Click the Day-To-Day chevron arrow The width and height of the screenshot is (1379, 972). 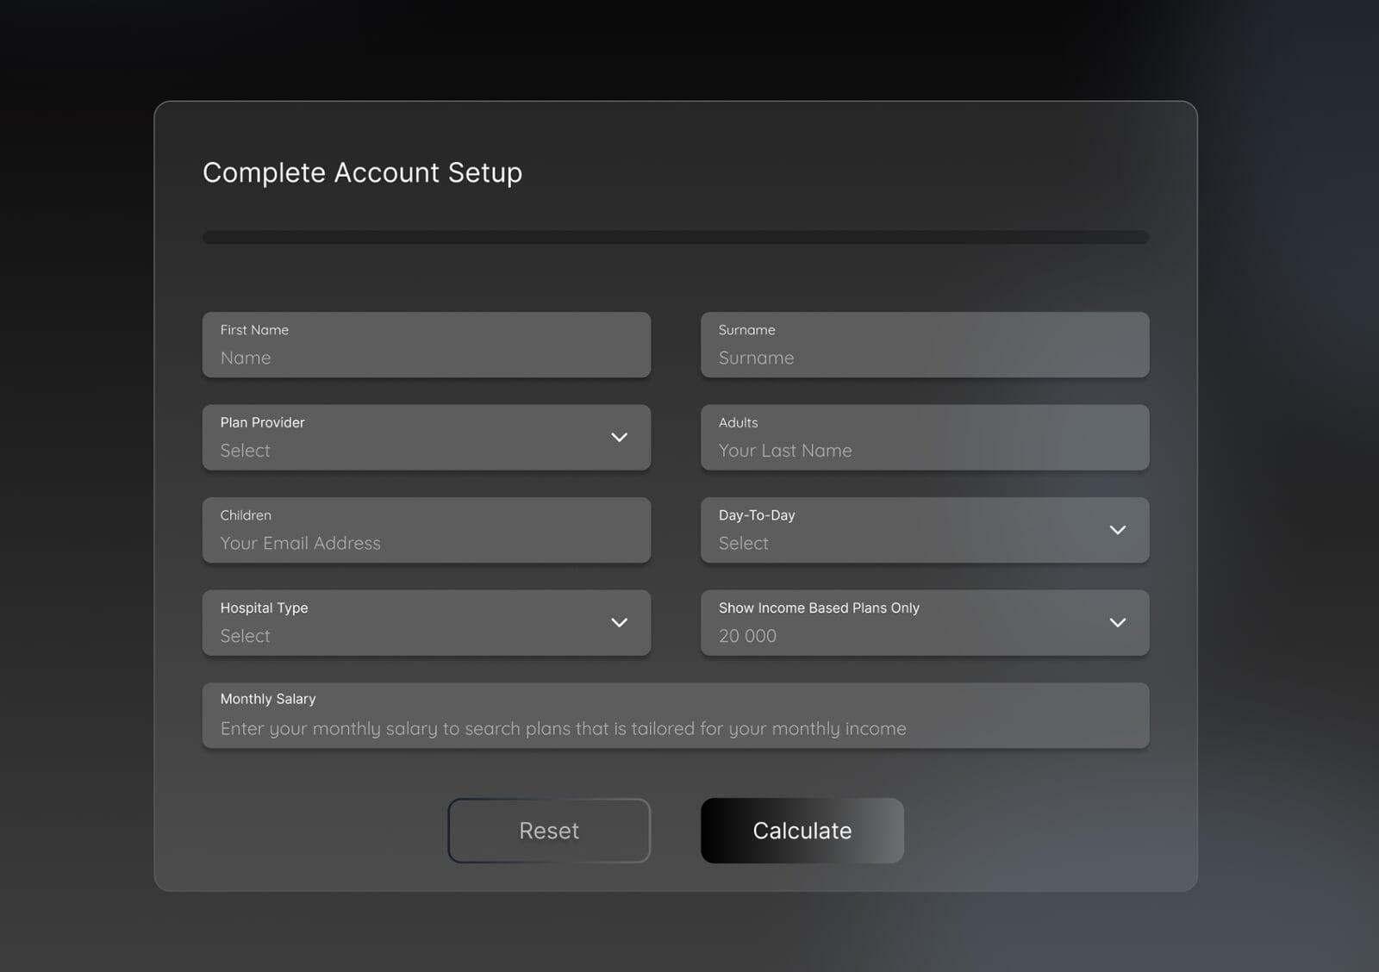tap(1117, 530)
